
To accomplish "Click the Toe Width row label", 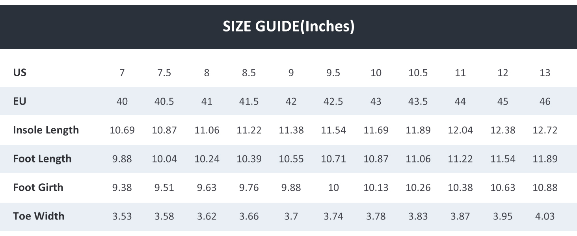I will tap(39, 216).
